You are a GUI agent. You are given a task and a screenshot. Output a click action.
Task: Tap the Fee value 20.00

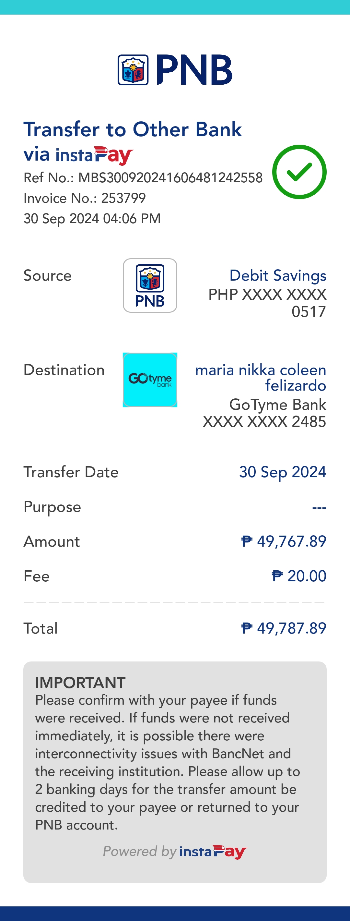pos(307,576)
